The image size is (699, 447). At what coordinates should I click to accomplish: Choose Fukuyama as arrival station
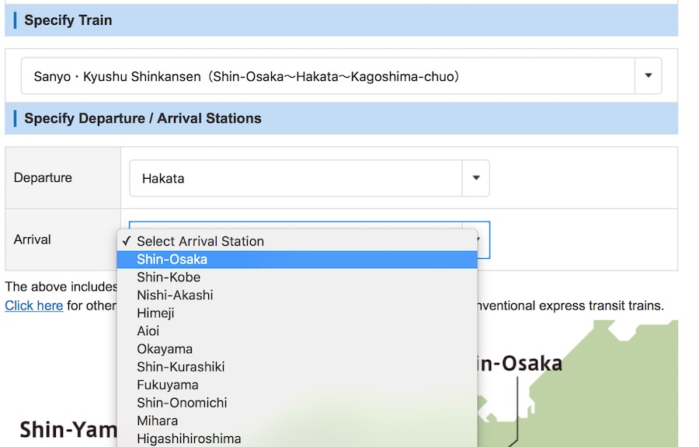(x=167, y=385)
